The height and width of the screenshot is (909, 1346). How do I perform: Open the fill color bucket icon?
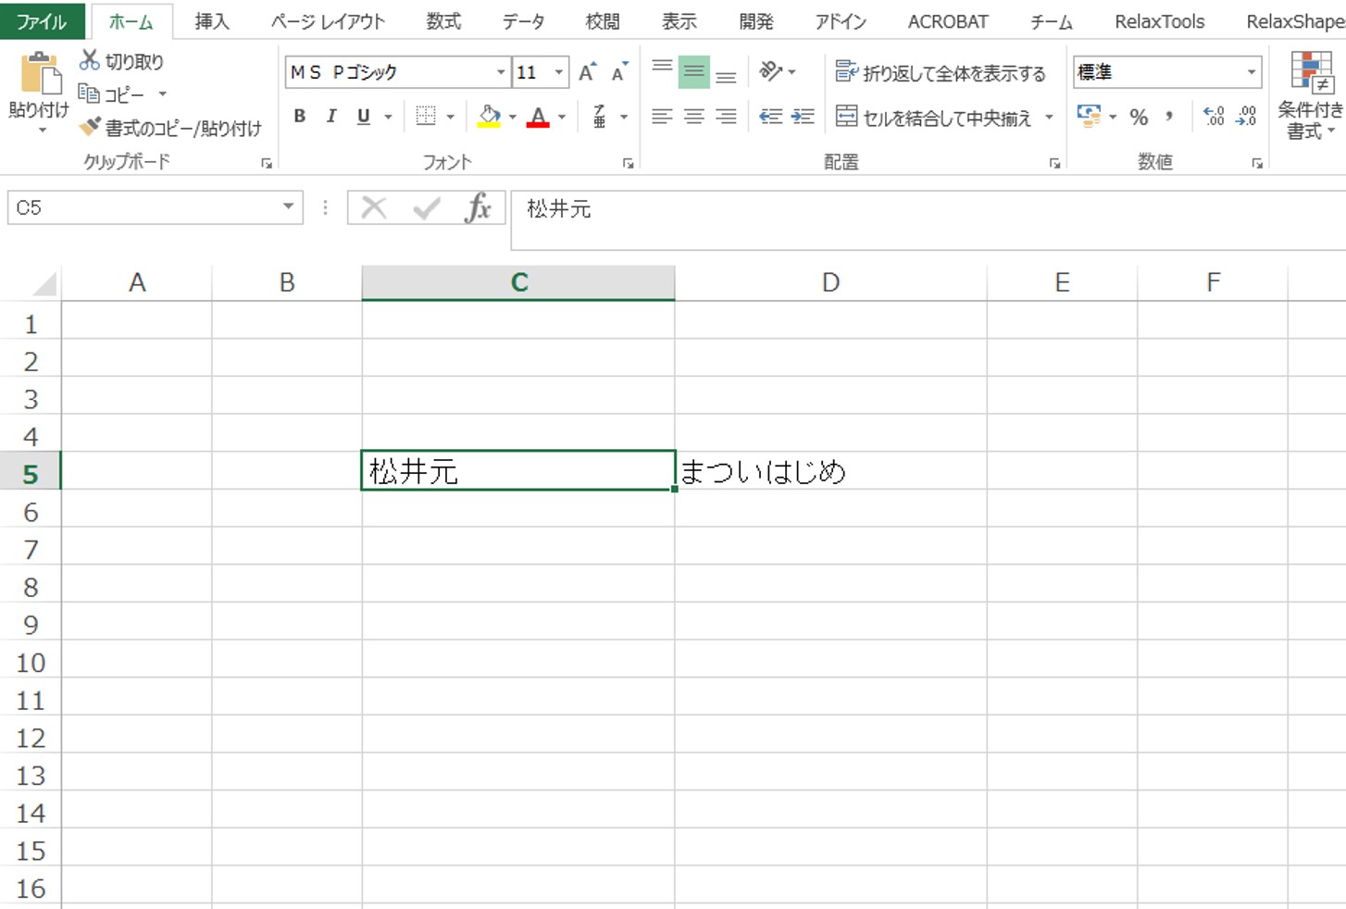point(489,116)
